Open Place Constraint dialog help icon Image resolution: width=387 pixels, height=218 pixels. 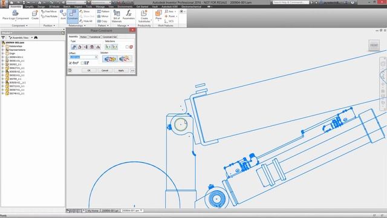pos(70,70)
